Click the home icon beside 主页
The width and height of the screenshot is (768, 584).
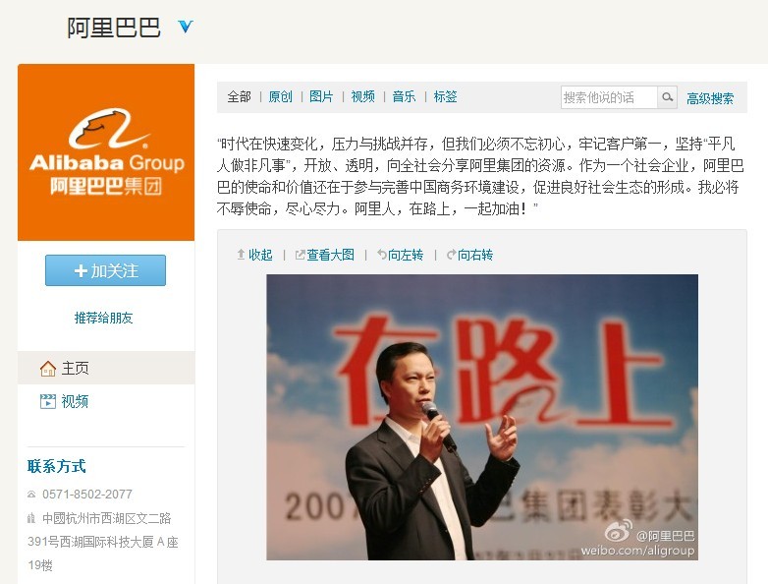click(48, 369)
